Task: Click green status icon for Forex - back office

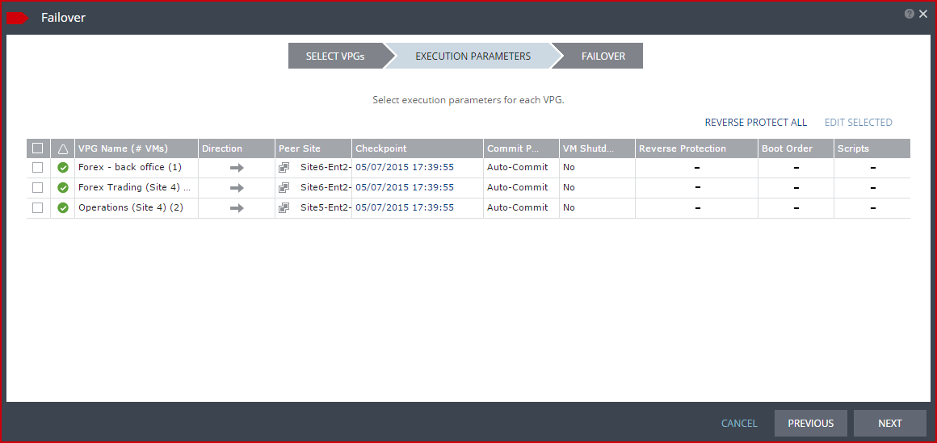Action: click(x=63, y=168)
